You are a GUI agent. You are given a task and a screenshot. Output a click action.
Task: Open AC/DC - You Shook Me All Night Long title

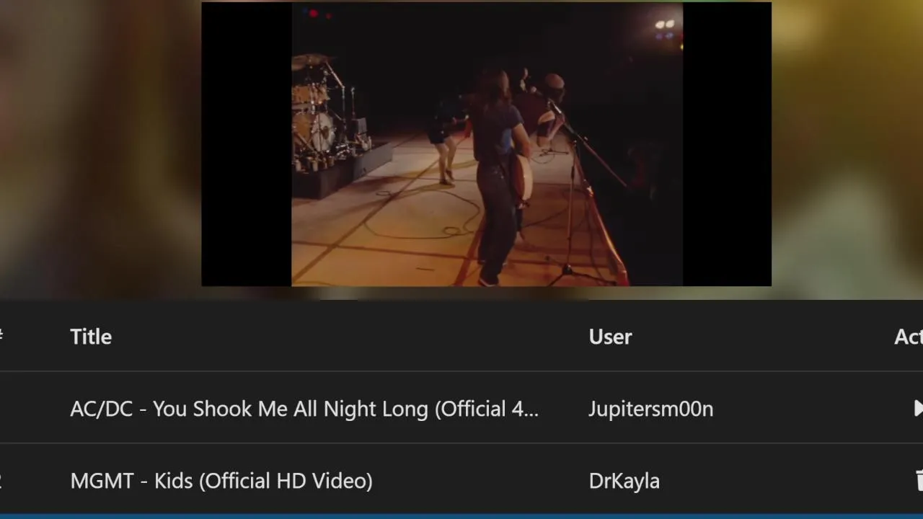[304, 409]
